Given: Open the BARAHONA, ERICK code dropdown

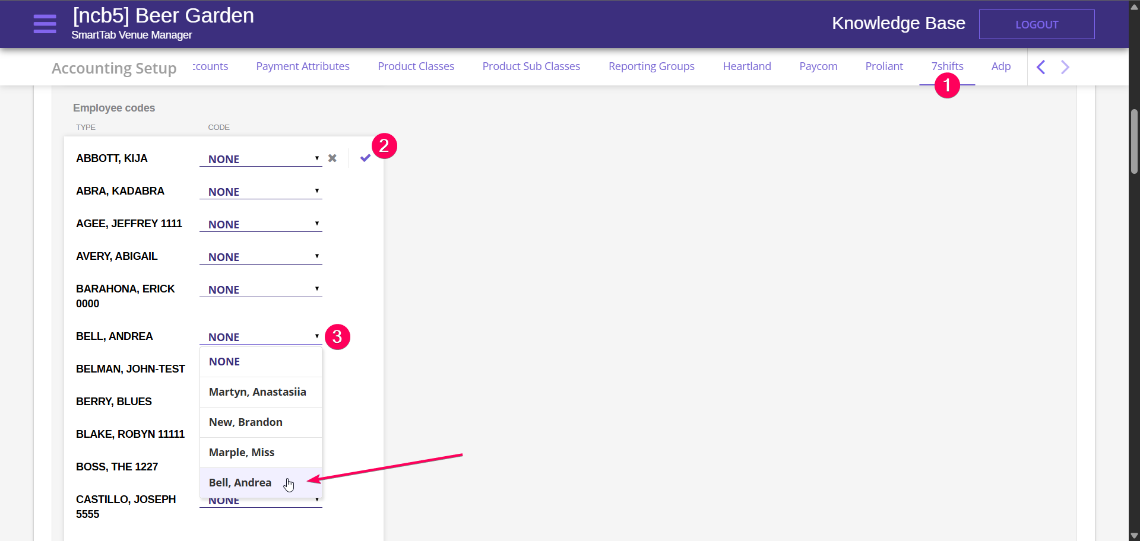Looking at the screenshot, I should tap(261, 289).
